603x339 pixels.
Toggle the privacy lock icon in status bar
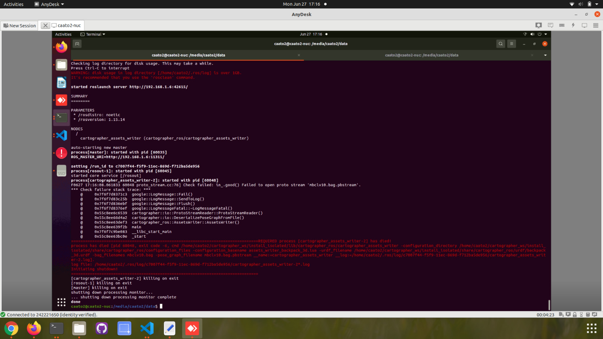point(574,315)
